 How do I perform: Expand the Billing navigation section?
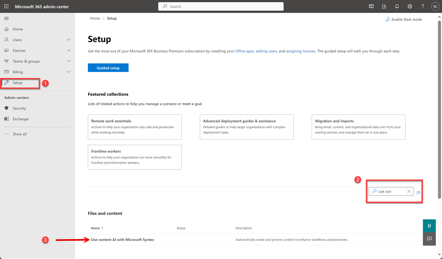pyautogui.click(x=69, y=72)
